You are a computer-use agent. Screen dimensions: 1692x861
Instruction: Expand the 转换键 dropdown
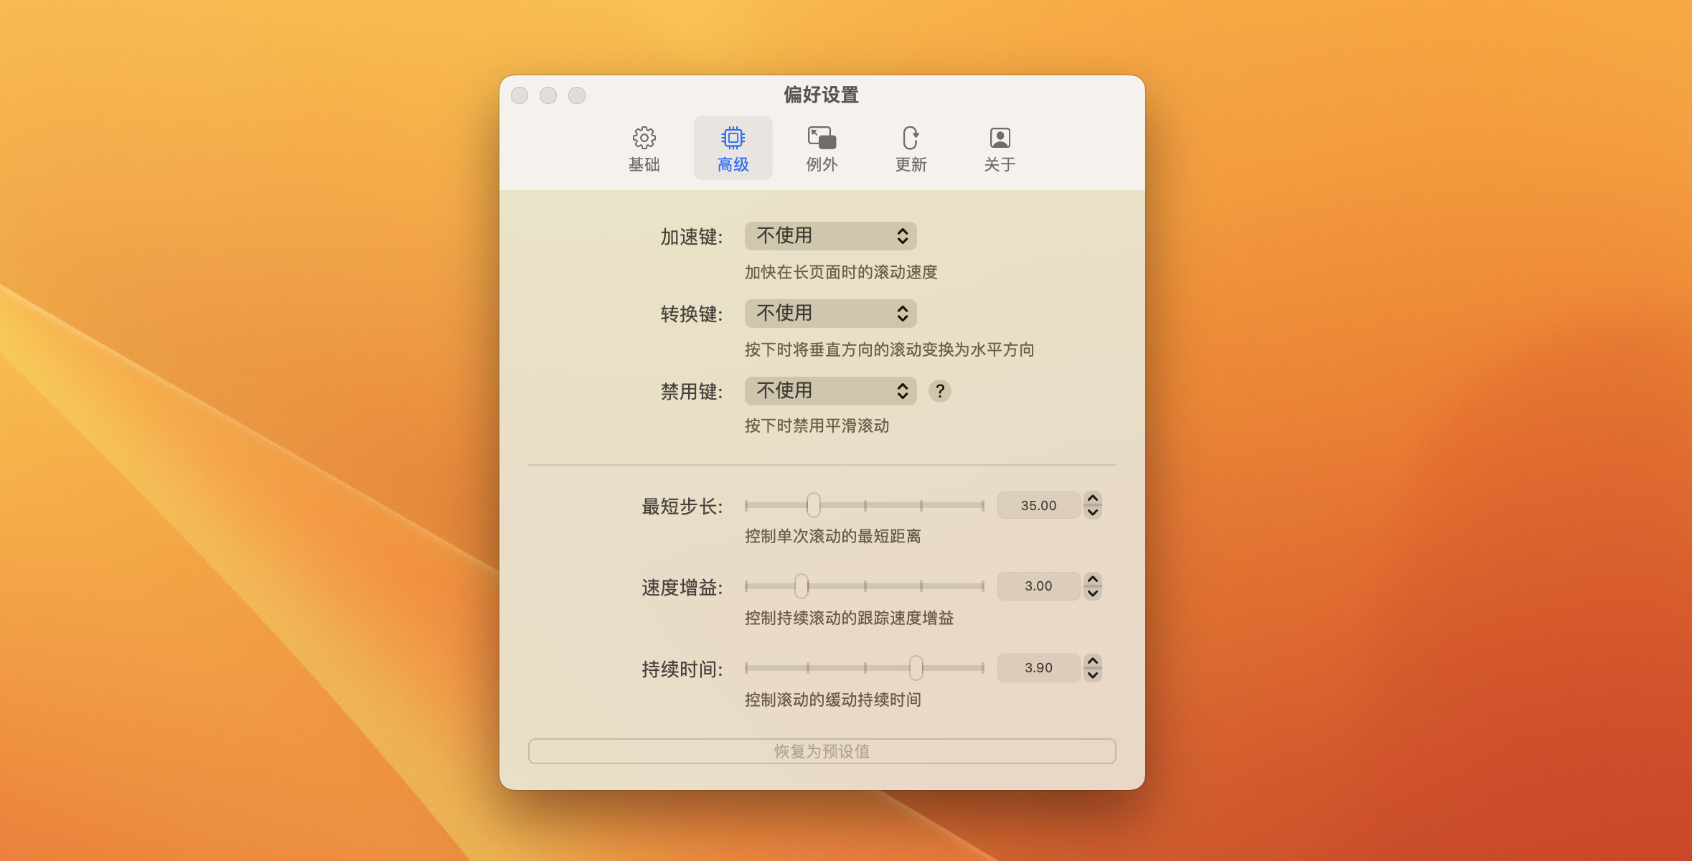(x=830, y=314)
